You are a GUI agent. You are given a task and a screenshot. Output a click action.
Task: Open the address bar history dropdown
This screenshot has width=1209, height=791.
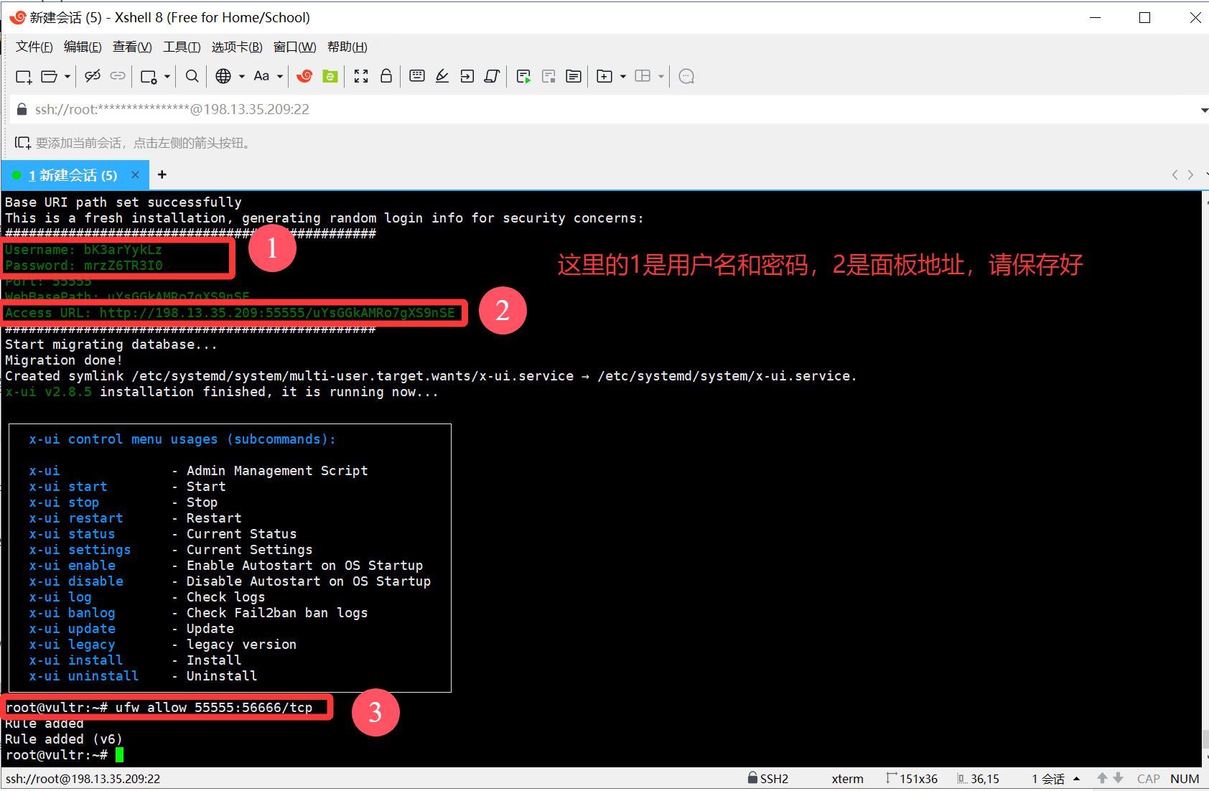pos(1203,110)
